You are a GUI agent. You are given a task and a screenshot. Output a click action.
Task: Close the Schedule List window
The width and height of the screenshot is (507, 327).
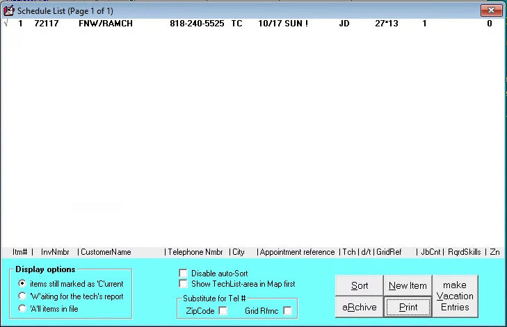pos(491,10)
